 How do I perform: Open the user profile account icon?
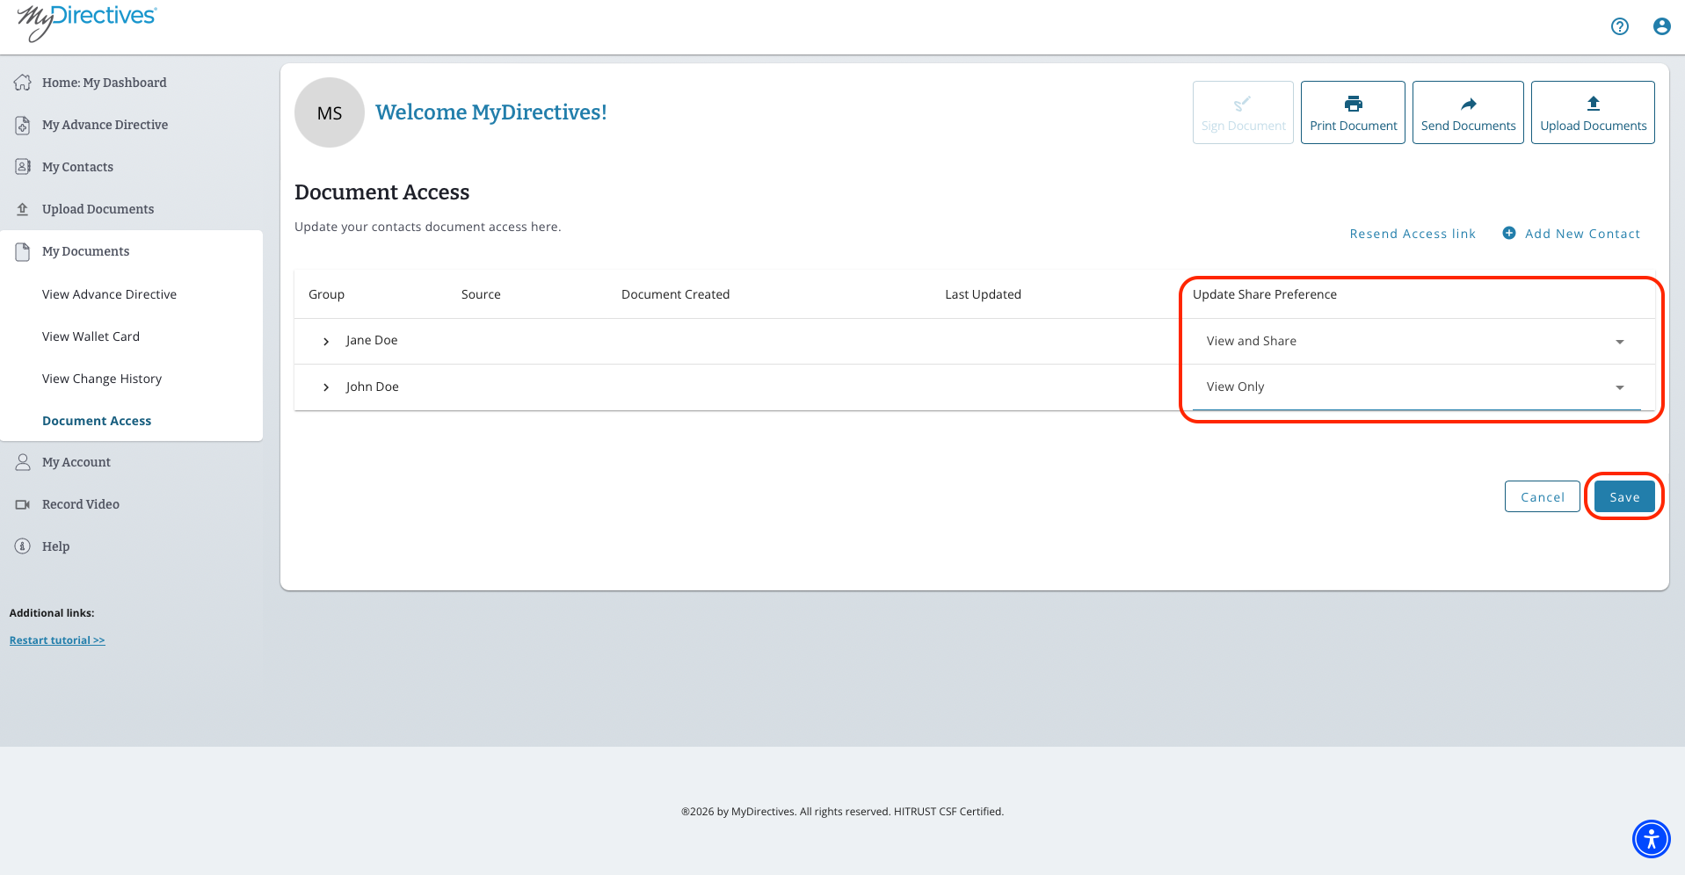(1661, 26)
